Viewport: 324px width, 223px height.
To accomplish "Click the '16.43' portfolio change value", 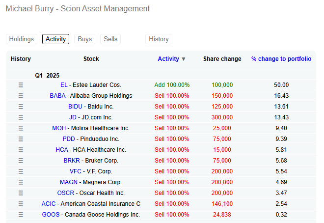I will coord(281,96).
